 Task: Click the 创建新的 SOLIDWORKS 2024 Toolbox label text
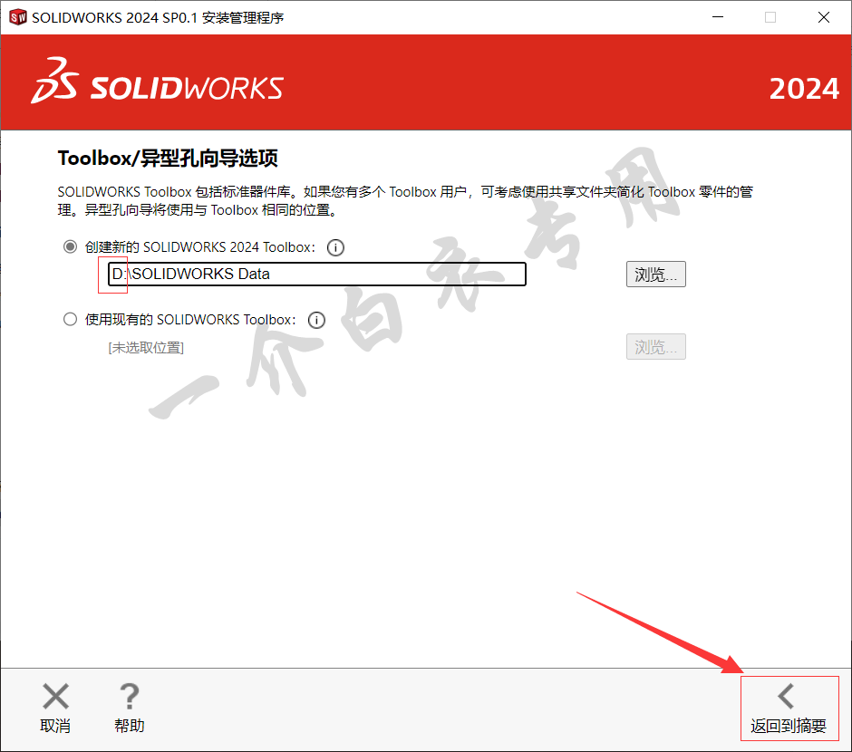point(200,247)
